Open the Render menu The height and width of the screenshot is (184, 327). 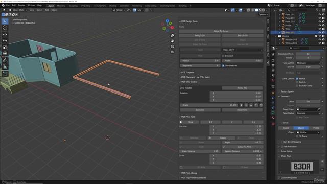click(21, 5)
